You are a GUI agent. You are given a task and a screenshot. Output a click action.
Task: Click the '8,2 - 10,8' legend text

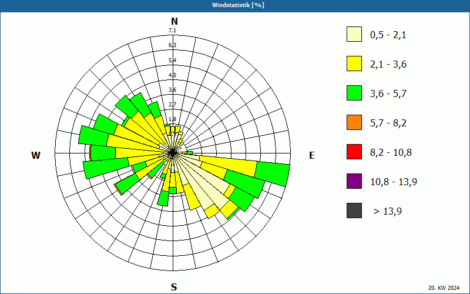tap(391, 153)
